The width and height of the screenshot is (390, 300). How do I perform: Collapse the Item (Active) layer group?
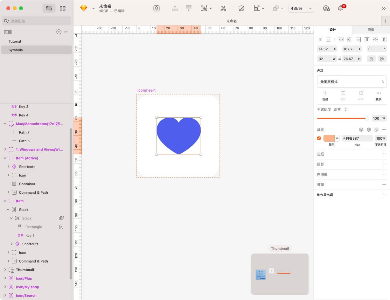(x=5, y=158)
